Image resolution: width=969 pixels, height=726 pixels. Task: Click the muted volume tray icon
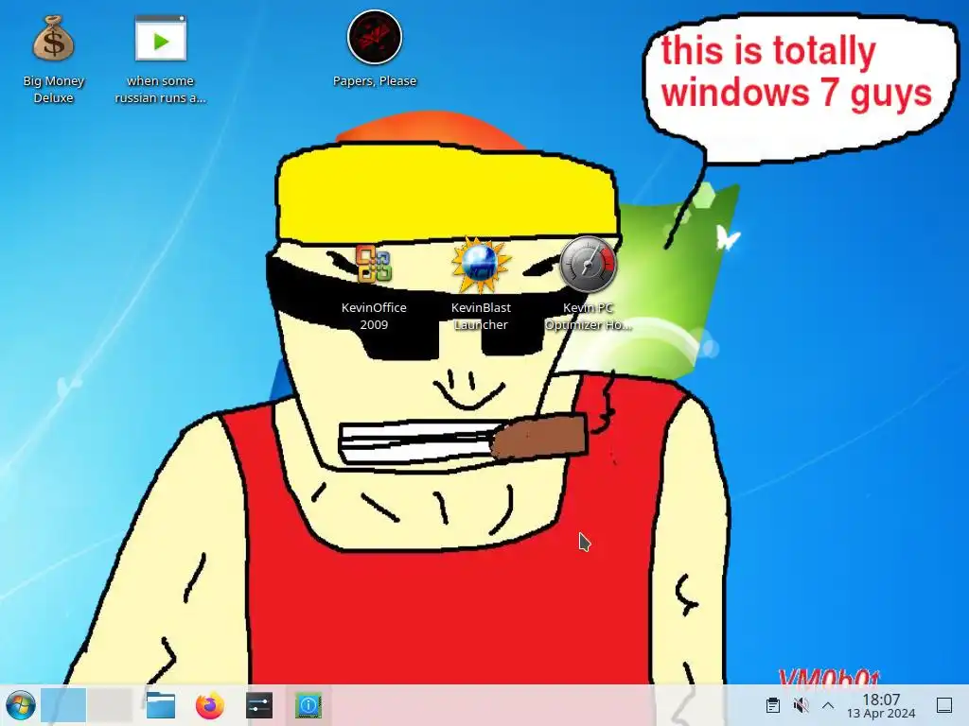(x=801, y=705)
